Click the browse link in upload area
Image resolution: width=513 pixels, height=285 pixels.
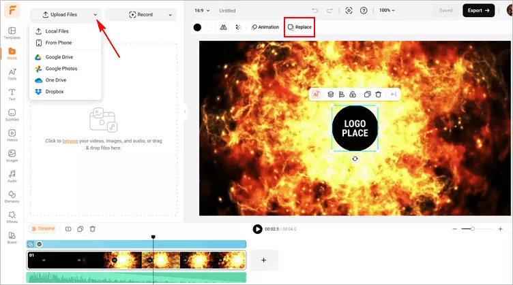click(x=70, y=141)
